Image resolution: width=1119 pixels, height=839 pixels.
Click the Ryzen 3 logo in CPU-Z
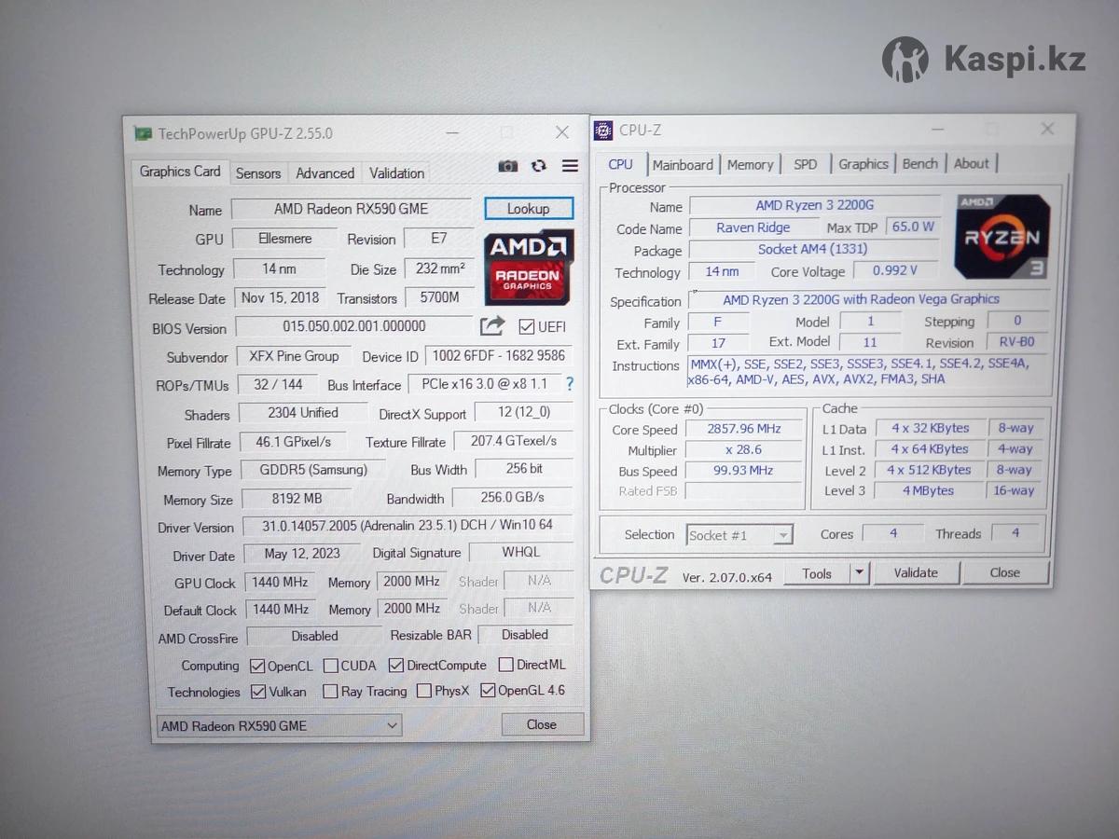1002,237
